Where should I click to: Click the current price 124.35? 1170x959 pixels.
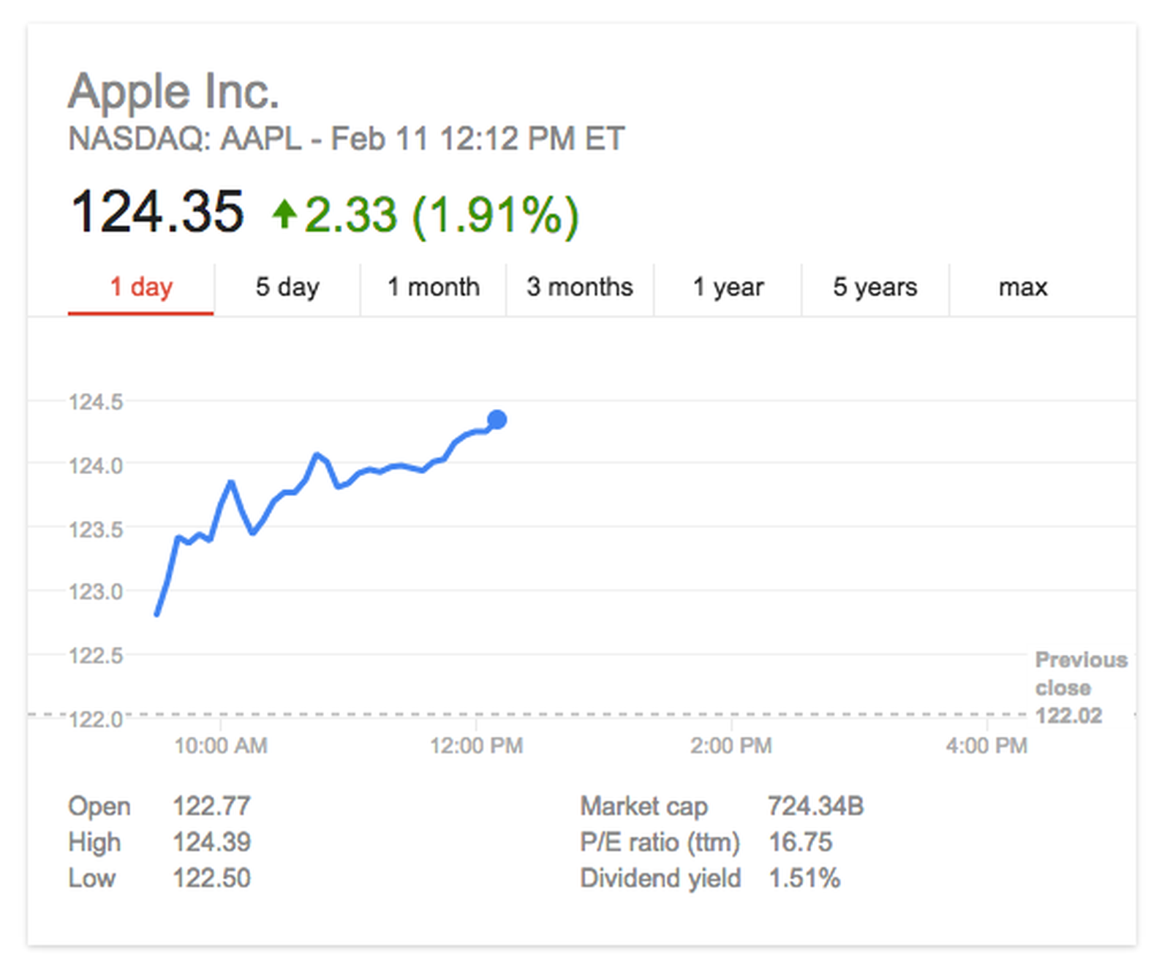coord(158,211)
